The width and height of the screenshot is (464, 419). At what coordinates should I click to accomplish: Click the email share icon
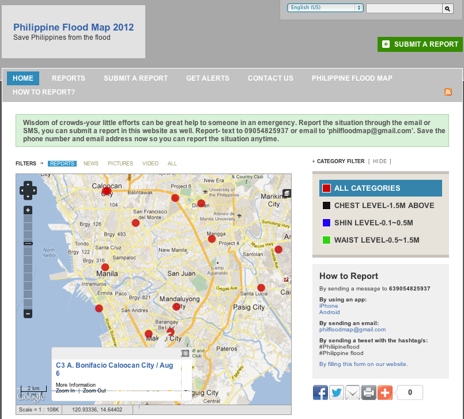click(353, 392)
